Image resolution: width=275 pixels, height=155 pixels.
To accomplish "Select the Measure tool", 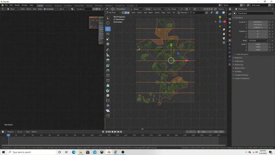I will [x=108, y=55].
